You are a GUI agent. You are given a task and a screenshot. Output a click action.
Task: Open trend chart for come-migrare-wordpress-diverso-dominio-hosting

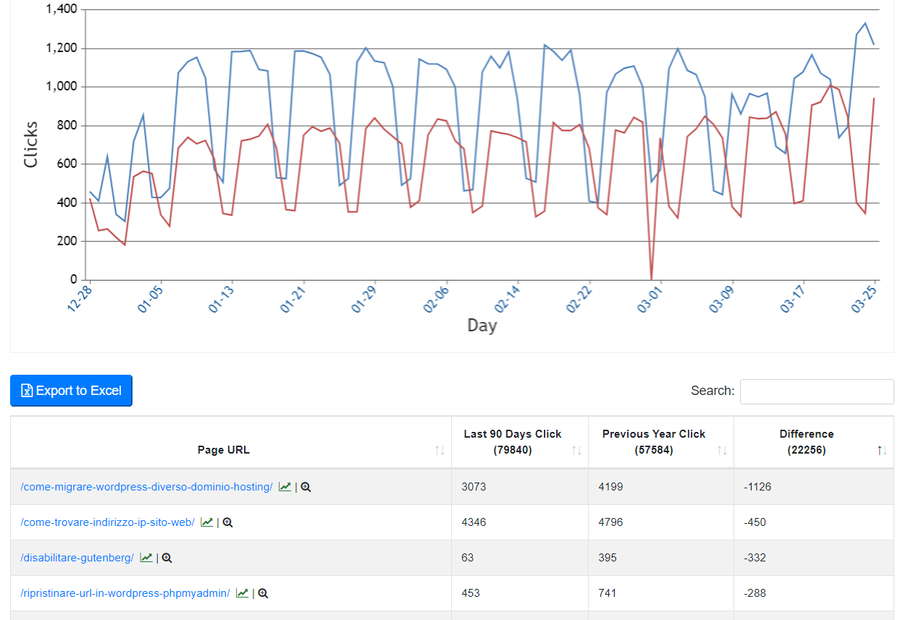pyautogui.click(x=285, y=487)
